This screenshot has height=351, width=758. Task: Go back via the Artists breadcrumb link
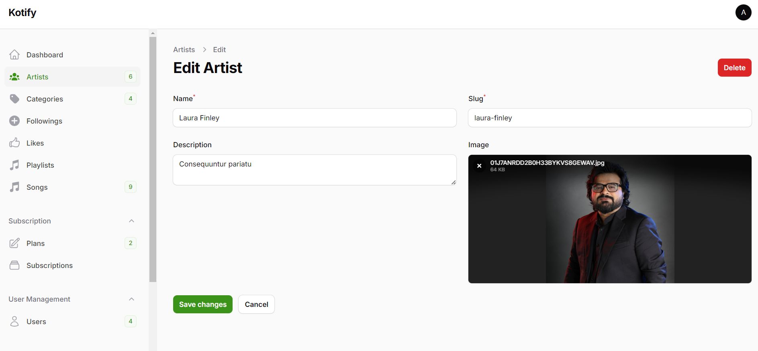[184, 50]
